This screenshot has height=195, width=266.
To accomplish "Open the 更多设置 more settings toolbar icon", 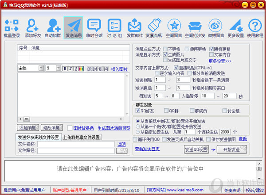I will point(236,28).
